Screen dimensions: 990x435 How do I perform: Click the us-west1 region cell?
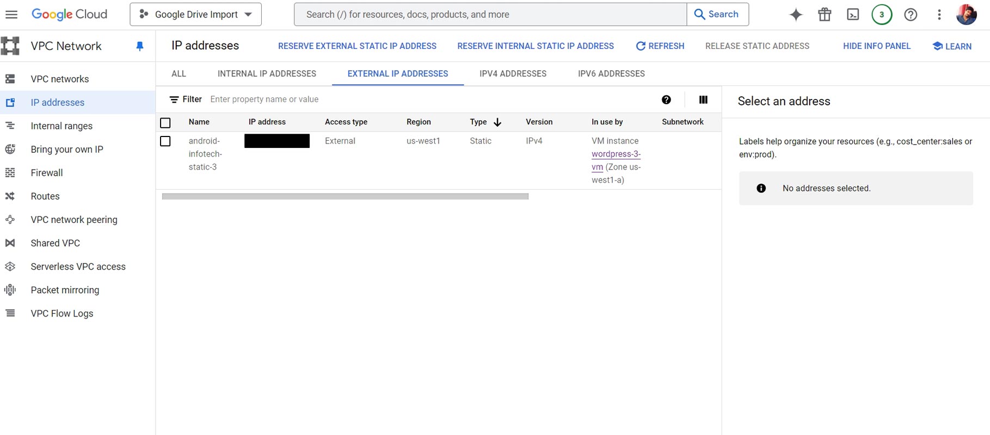click(423, 141)
